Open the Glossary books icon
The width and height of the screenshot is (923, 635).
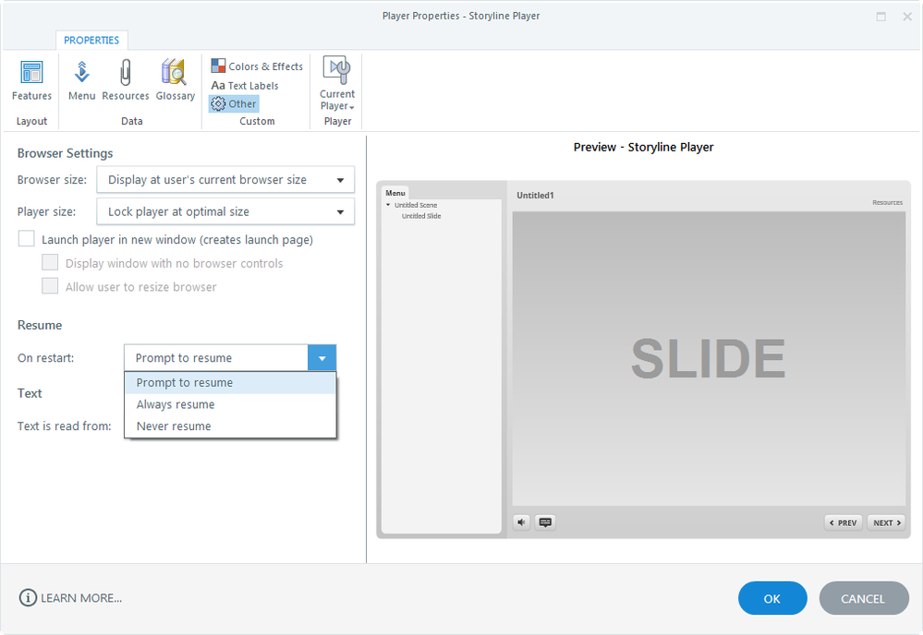click(x=175, y=80)
